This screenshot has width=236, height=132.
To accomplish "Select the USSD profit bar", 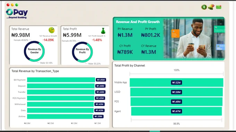I will pos(176,92).
